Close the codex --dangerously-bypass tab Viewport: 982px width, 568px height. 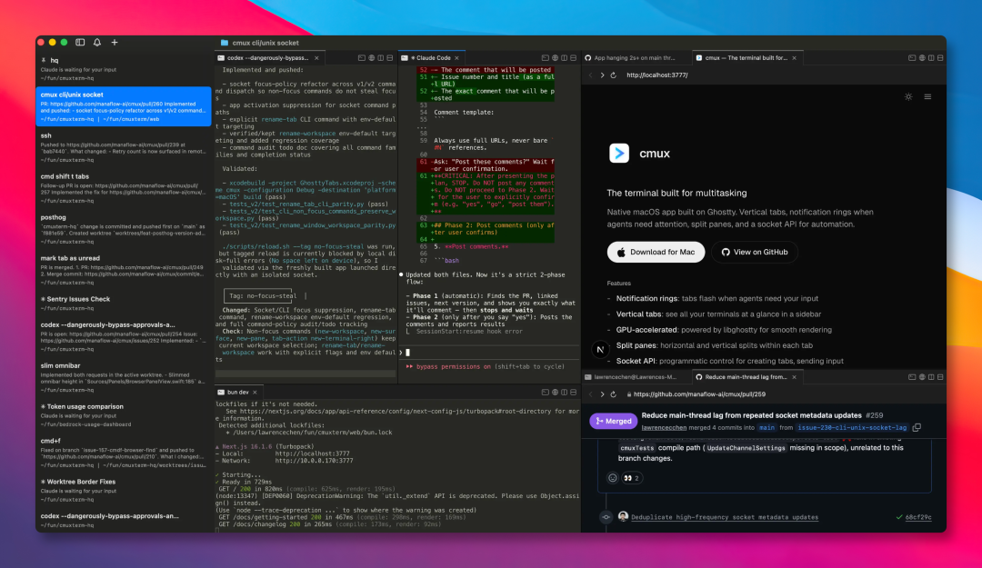317,58
